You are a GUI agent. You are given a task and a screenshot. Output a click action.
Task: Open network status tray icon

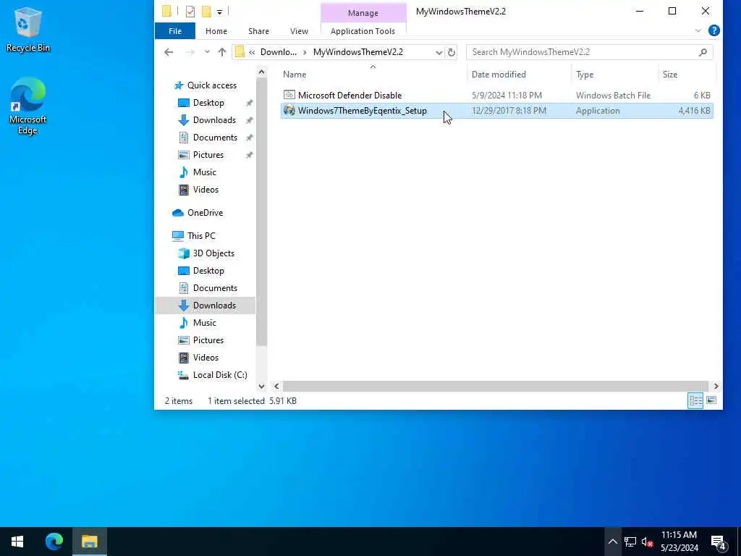click(630, 542)
